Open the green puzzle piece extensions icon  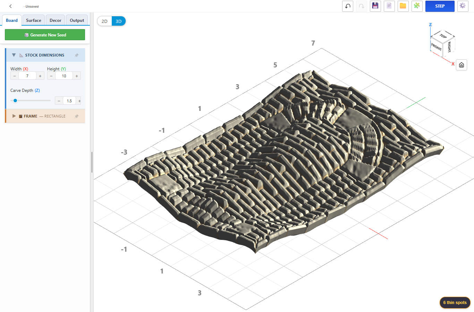click(417, 6)
